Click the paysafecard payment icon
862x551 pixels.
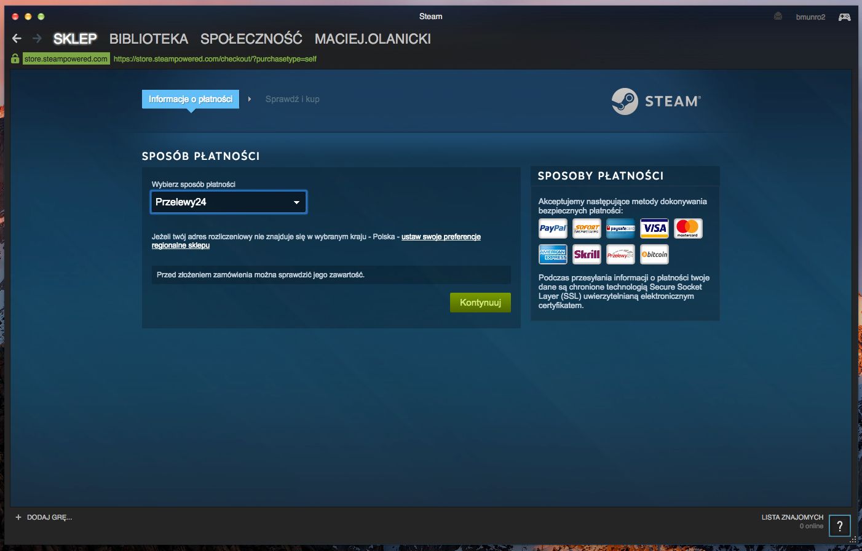pyautogui.click(x=620, y=228)
